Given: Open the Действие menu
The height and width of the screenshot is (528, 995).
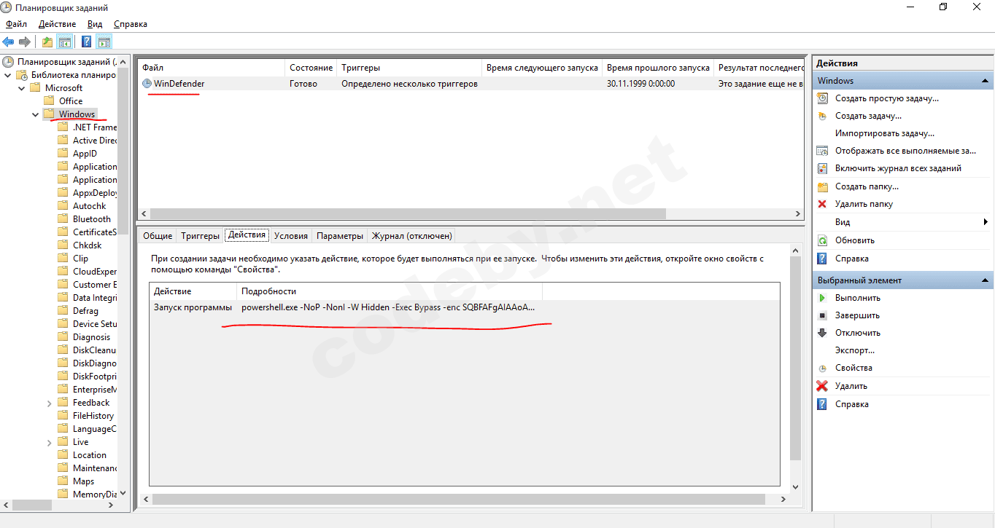Looking at the screenshot, I should [x=58, y=24].
